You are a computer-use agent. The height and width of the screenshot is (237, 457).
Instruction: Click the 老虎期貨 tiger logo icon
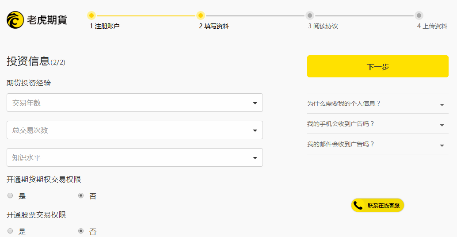point(15,20)
